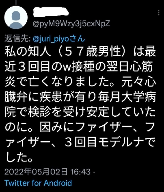
Task: Open the three-dot more options menu
Action: tap(159, 13)
